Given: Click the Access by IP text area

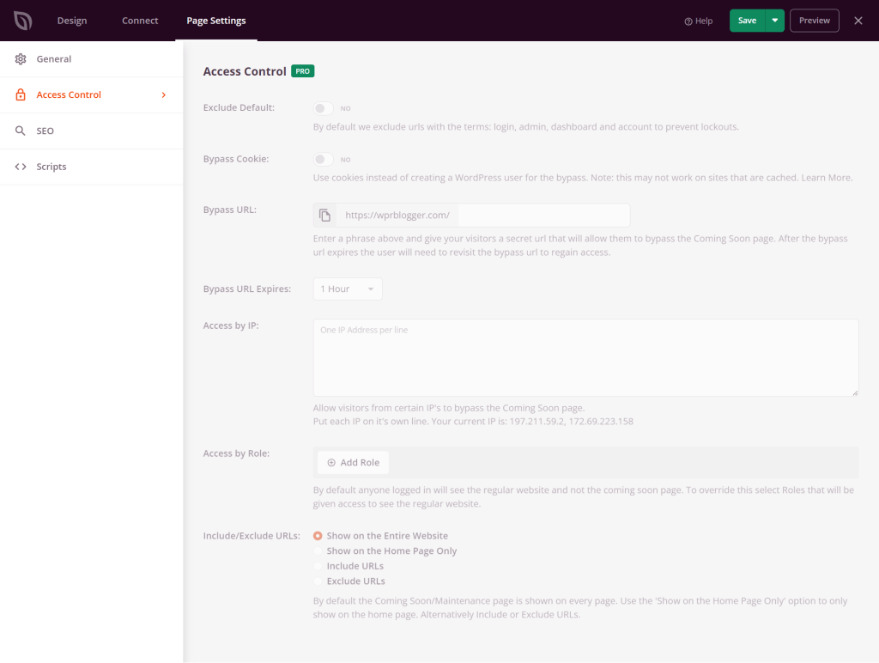Looking at the screenshot, I should click(585, 358).
